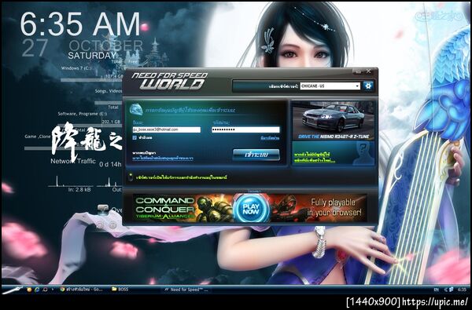Click the Software, Programe (E:) drive label
Image resolution: width=472 pixels, height=310 pixels.
coord(82,114)
